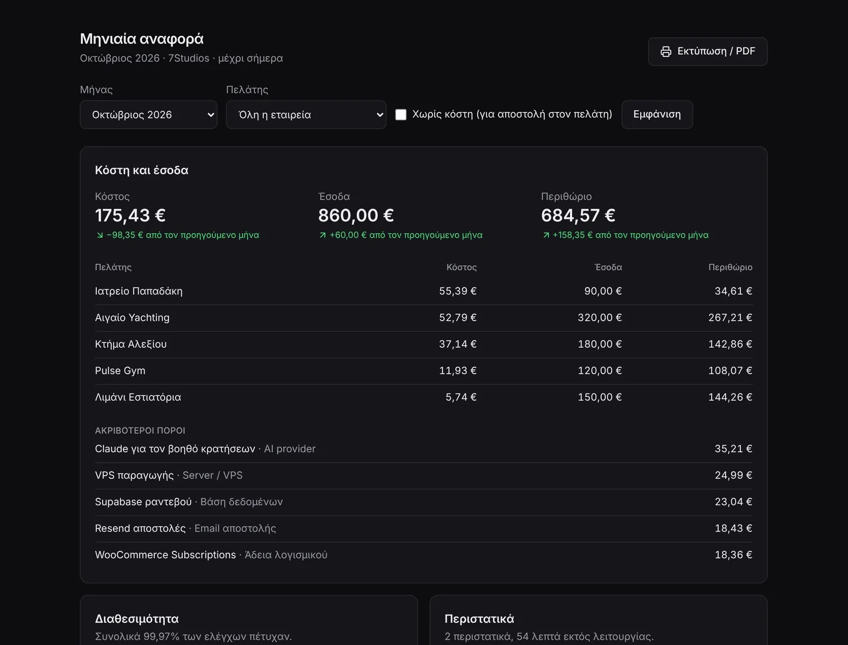Click the total revenue value 860,00 €
This screenshot has width=848, height=645.
(x=356, y=216)
